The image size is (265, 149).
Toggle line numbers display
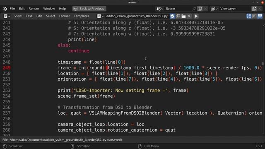point(249,16)
